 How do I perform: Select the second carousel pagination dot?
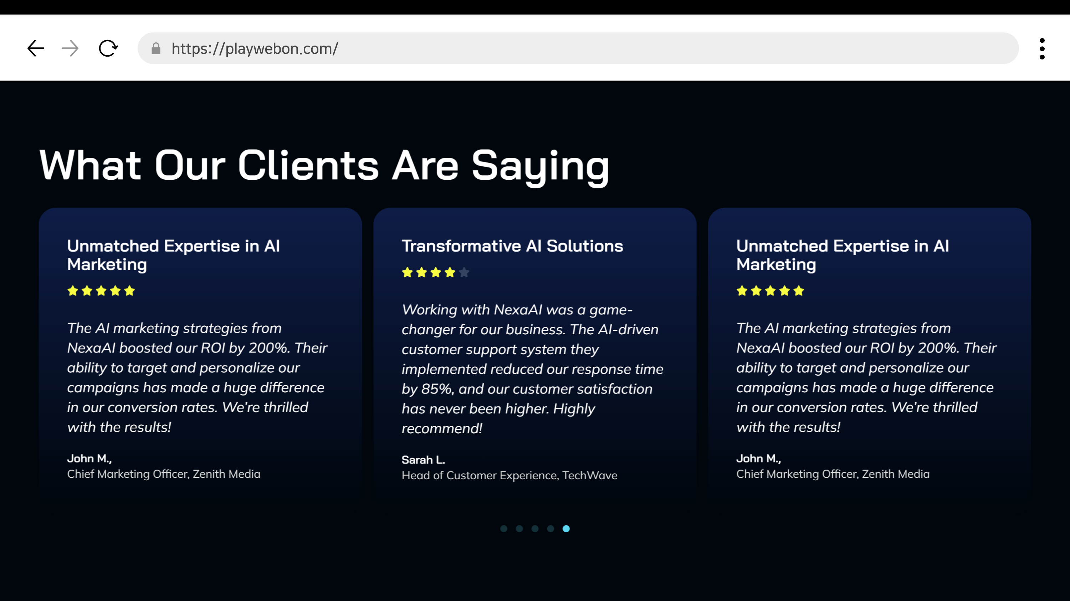pyautogui.click(x=519, y=528)
